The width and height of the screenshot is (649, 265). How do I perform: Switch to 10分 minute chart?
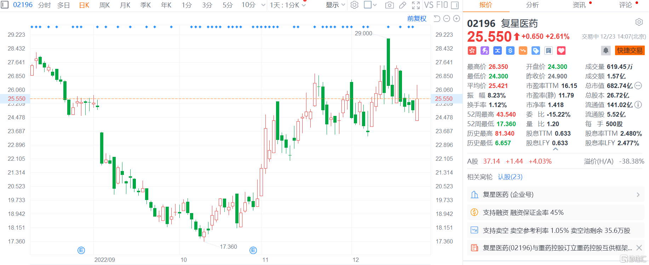pos(248,5)
